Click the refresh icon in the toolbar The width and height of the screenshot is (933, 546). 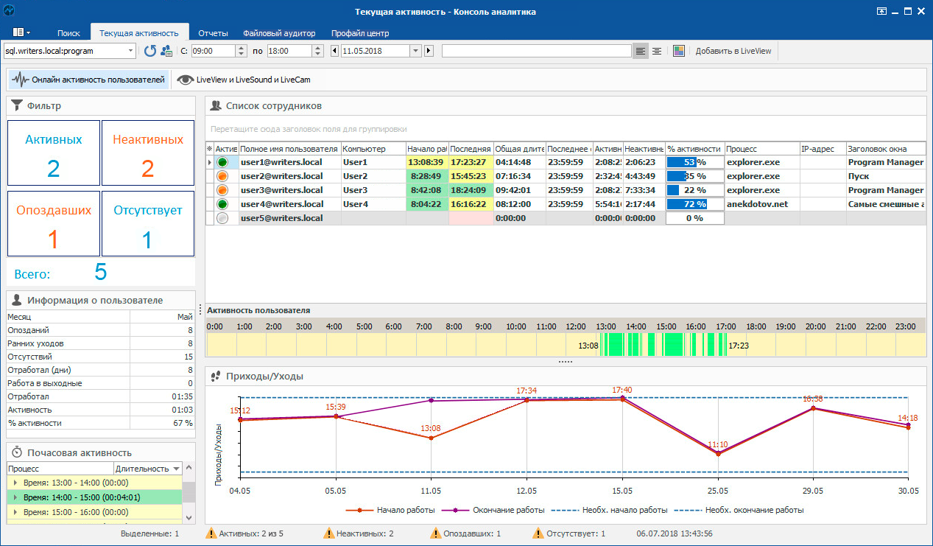[x=150, y=51]
